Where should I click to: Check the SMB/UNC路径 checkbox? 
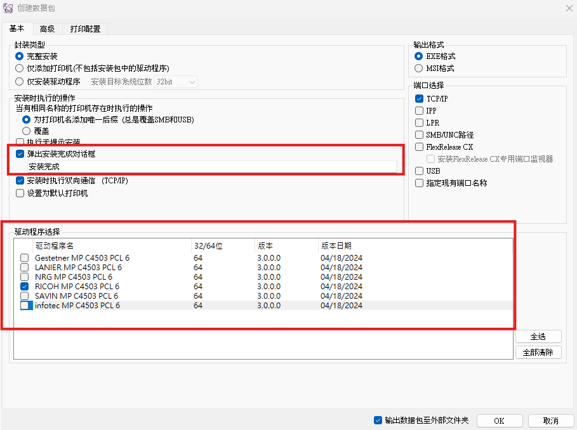coord(419,135)
